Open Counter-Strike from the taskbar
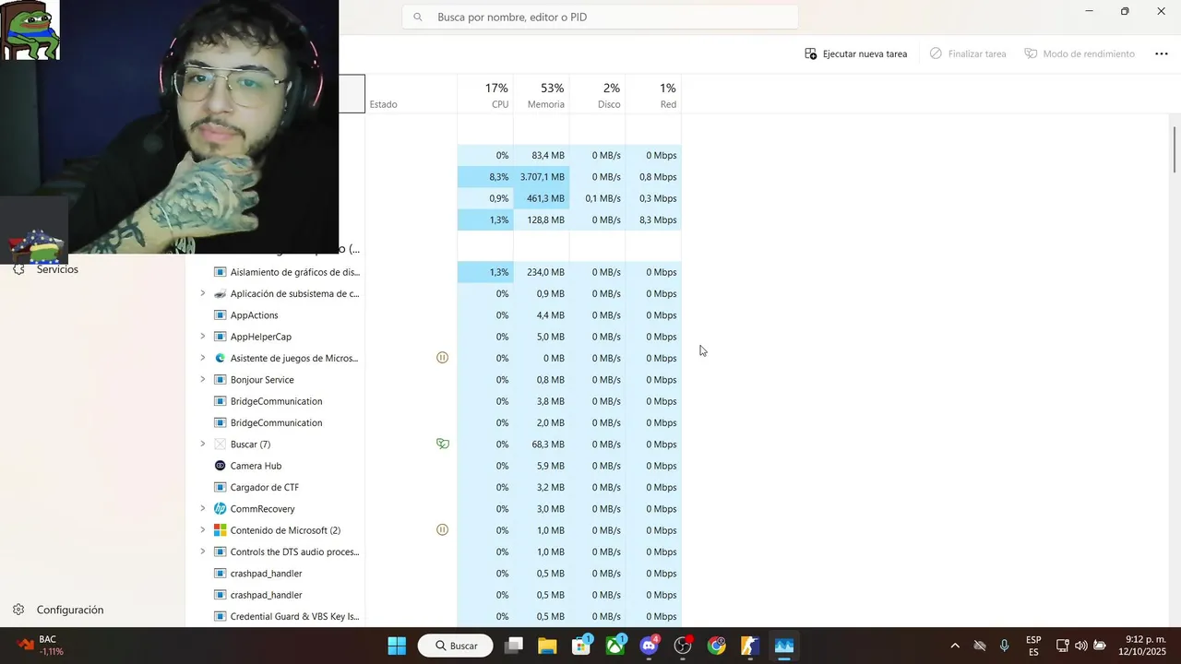 (750, 646)
